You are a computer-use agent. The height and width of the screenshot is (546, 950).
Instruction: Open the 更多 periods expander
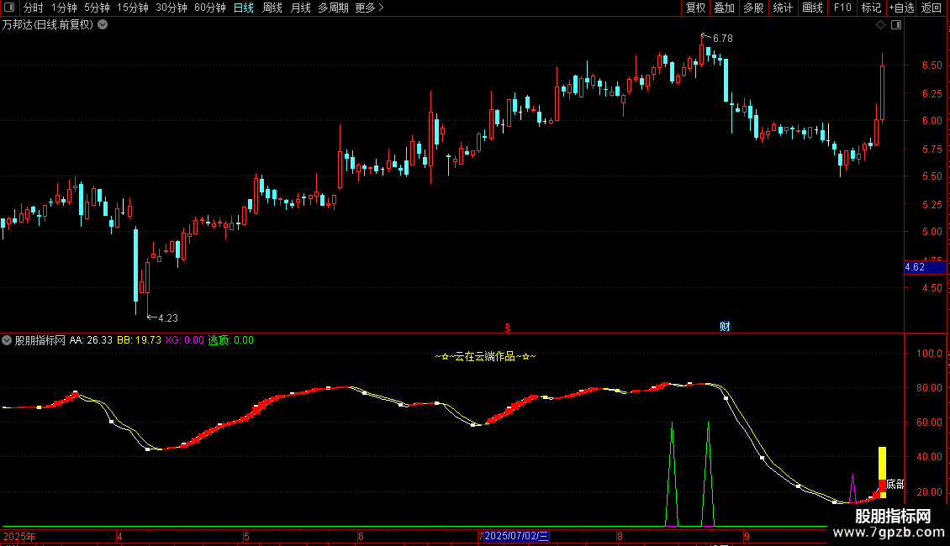(370, 8)
